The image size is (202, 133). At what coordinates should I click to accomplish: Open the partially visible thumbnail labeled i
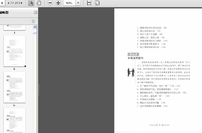tap(14, 27)
